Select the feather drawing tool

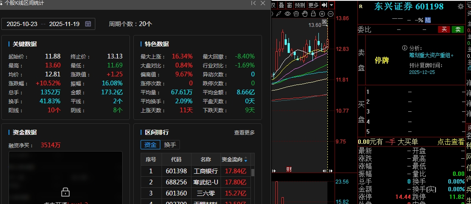click(279, 14)
